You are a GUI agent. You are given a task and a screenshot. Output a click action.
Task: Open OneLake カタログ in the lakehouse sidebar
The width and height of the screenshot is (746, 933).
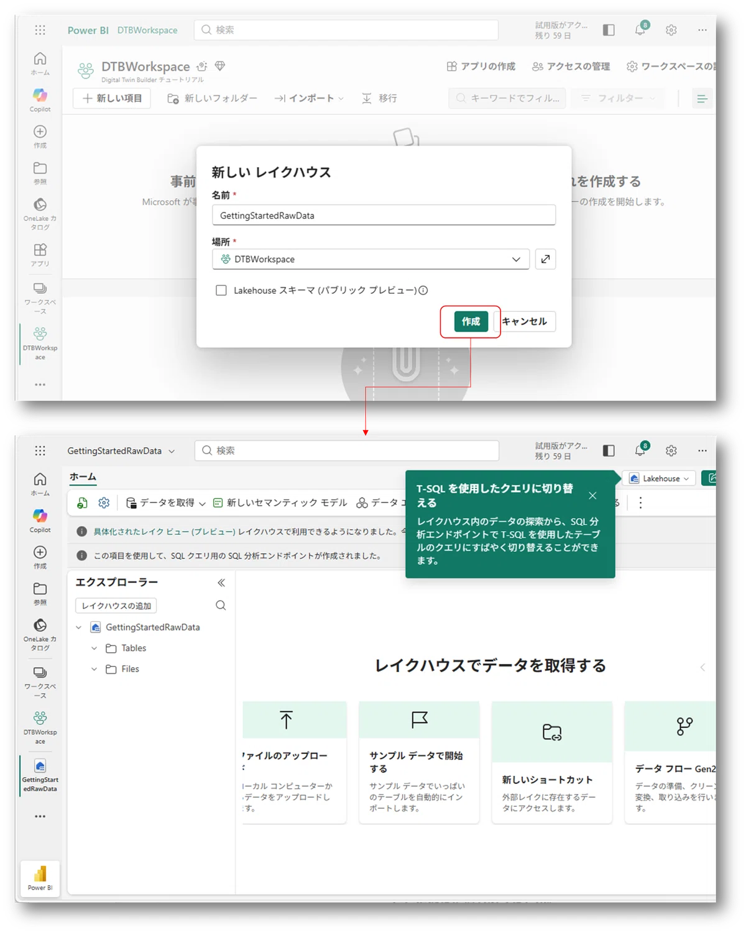tap(40, 634)
